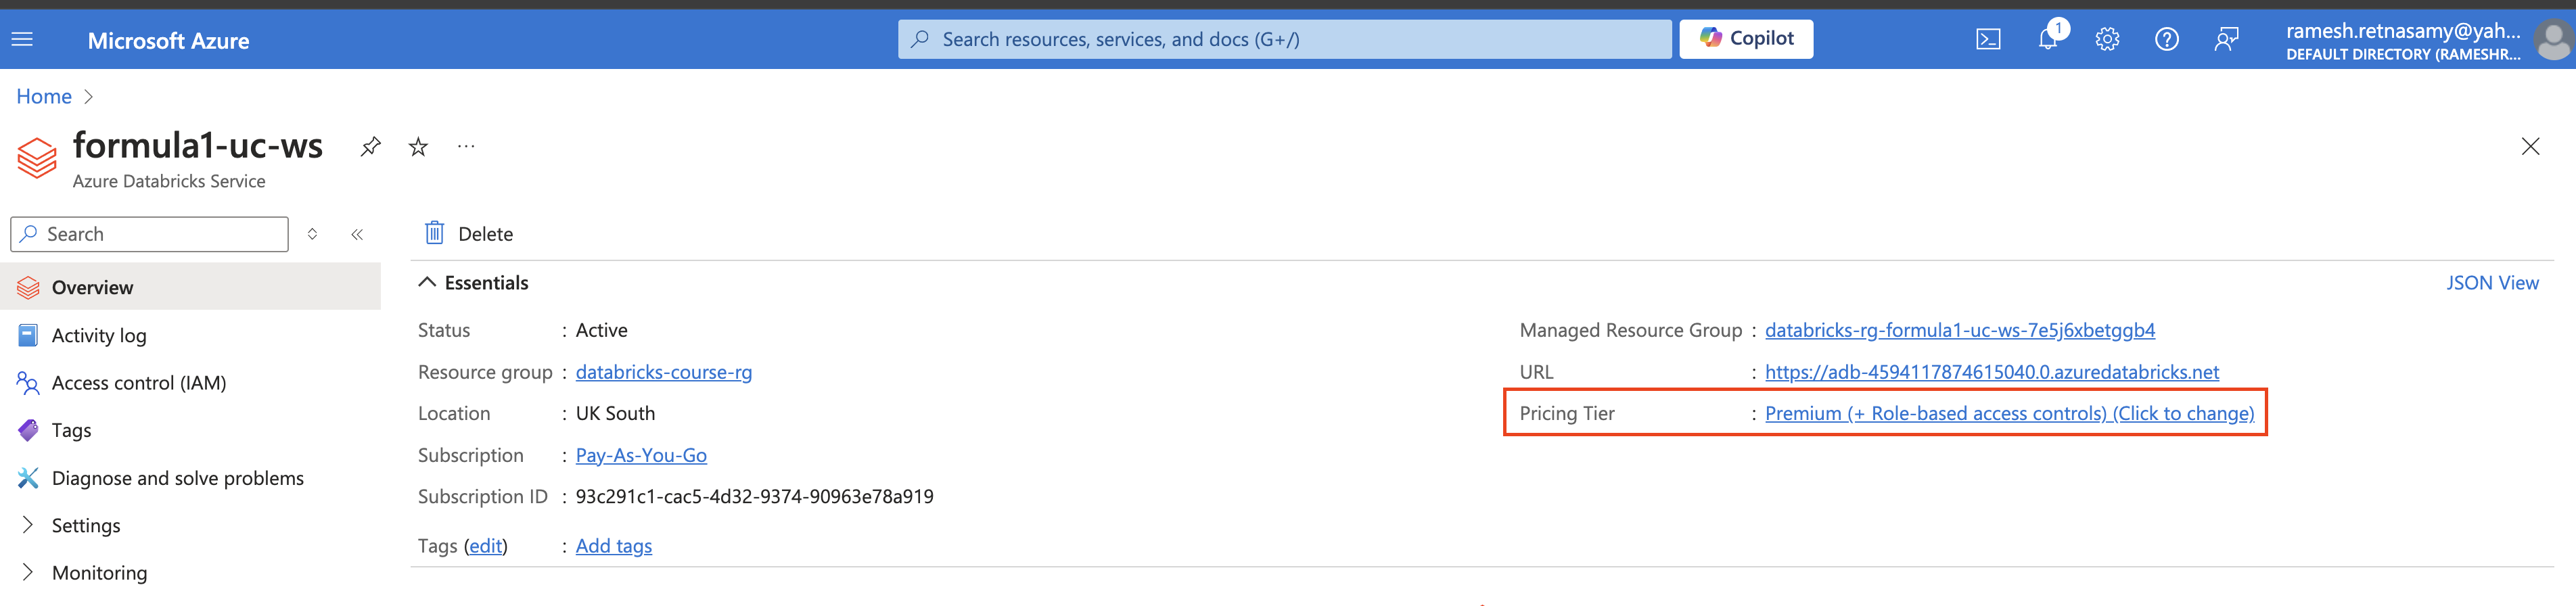View notifications bell icon
This screenshot has height=606, width=2576.
(x=2049, y=39)
